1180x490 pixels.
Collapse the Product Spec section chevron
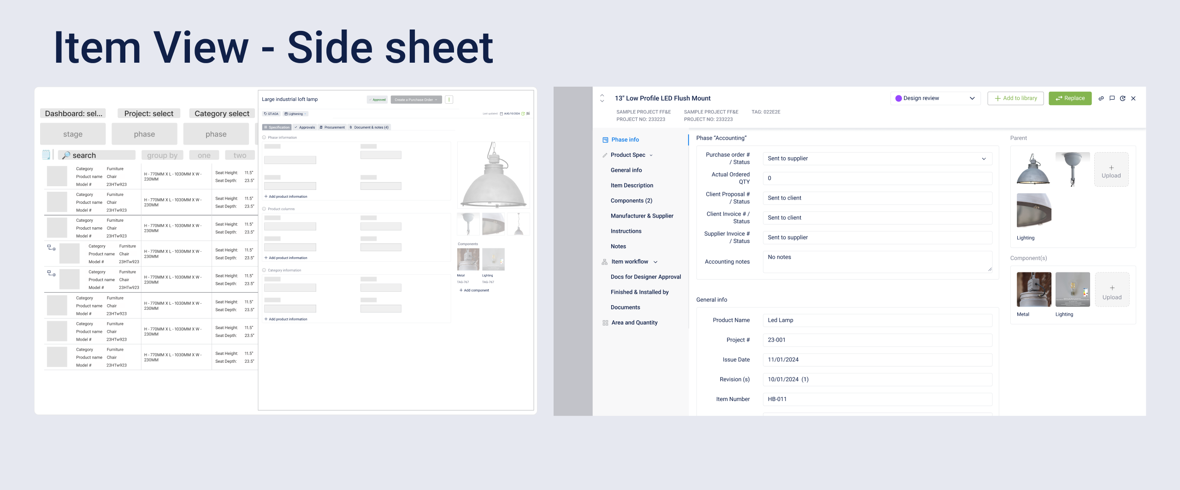(x=651, y=155)
